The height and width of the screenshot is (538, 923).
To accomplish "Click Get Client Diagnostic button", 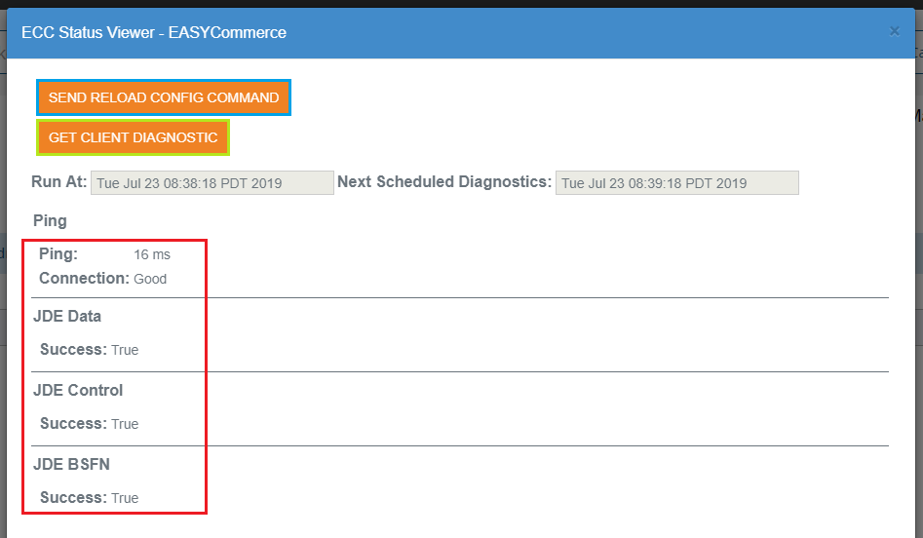I will (133, 137).
